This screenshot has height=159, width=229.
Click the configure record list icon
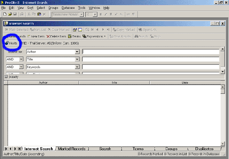(x=75, y=30)
